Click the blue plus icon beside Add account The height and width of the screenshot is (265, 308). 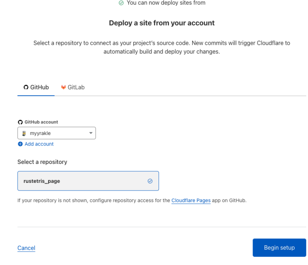(20, 144)
